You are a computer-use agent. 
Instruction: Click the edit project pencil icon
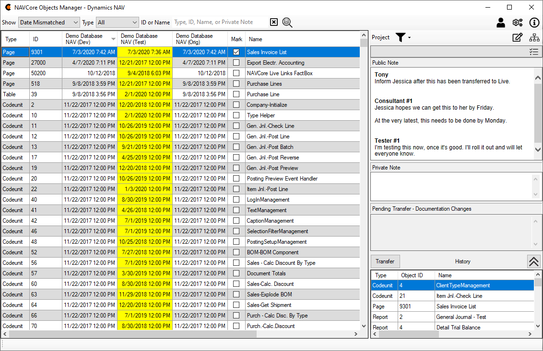tap(518, 37)
